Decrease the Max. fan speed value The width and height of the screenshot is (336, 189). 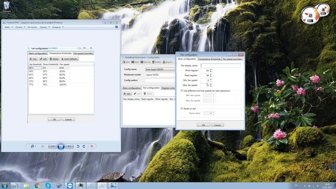[211, 86]
